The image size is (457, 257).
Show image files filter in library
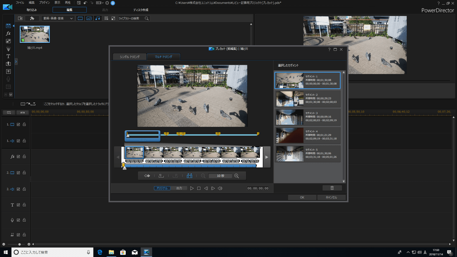click(89, 18)
